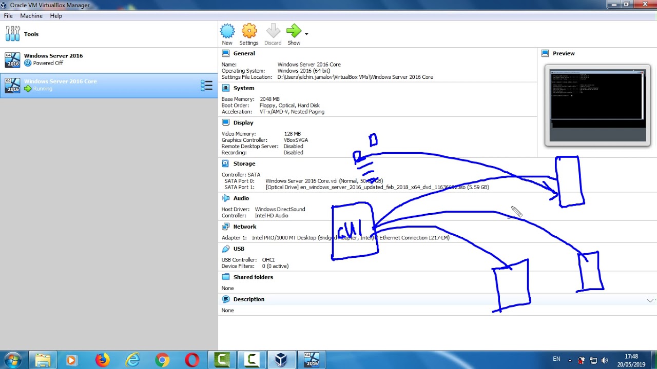Click the volume speaker tray icon
The width and height of the screenshot is (657, 369).
point(605,360)
